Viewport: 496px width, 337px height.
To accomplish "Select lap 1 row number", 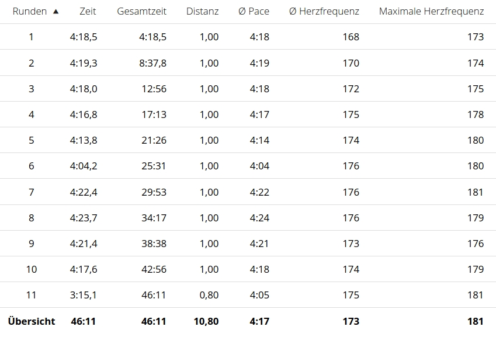I will coord(31,37).
